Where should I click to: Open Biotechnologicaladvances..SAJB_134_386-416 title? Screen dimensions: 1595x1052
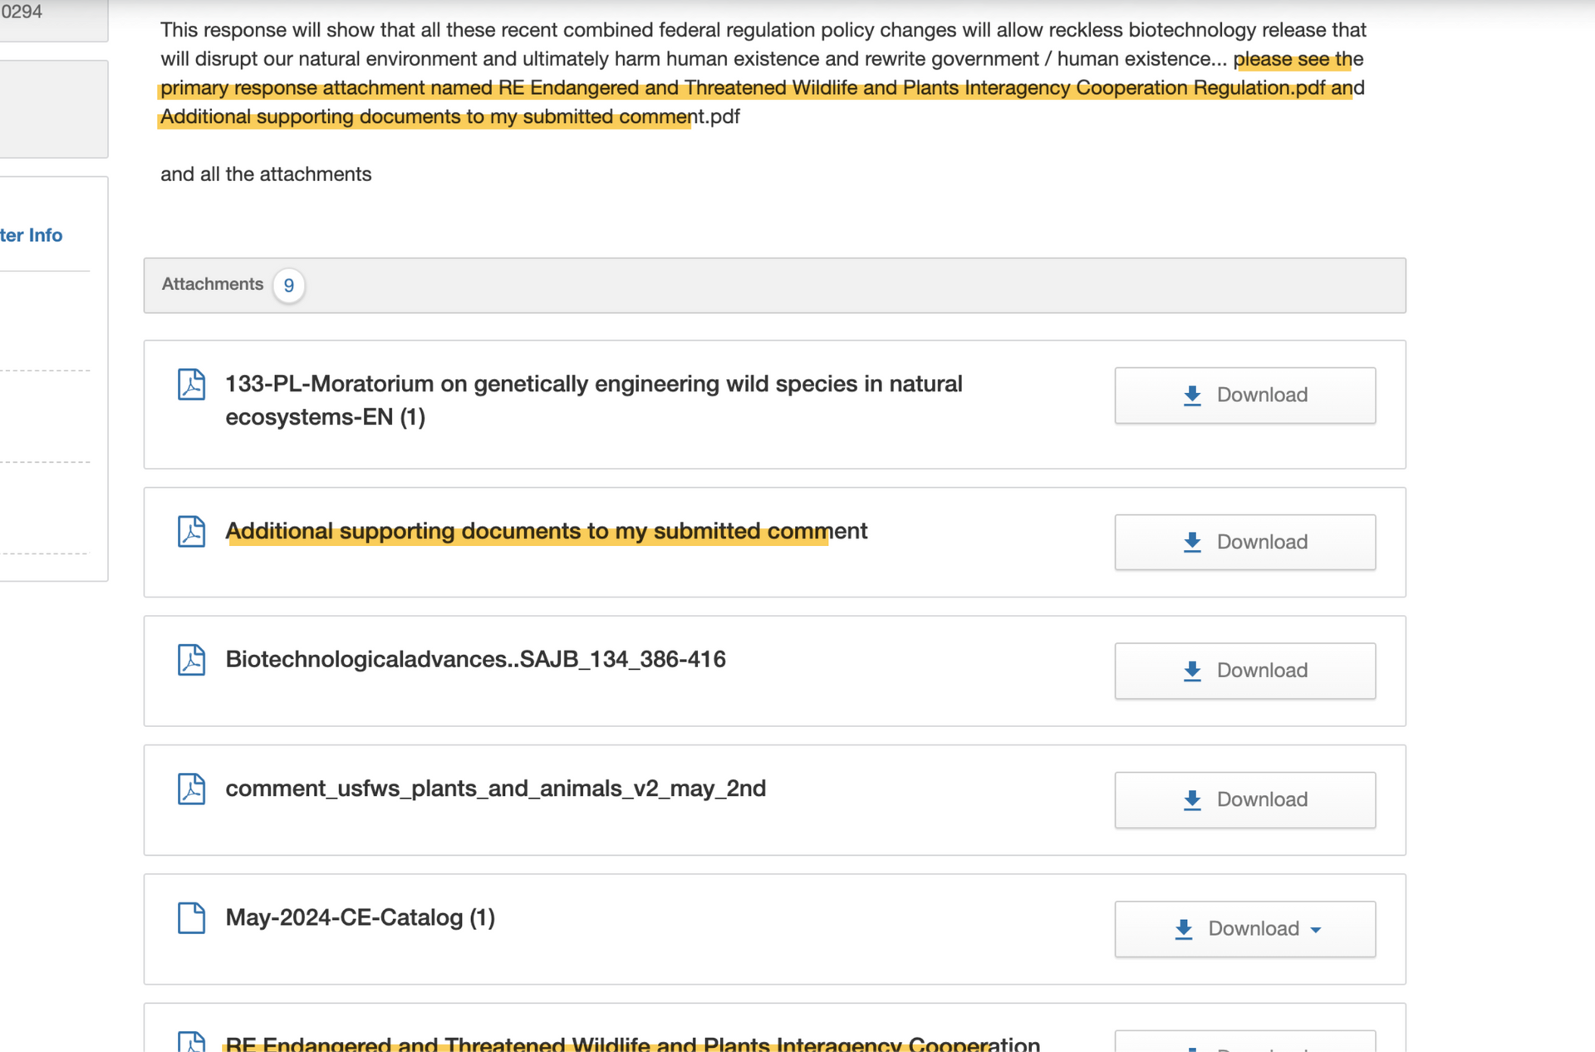[x=475, y=659]
